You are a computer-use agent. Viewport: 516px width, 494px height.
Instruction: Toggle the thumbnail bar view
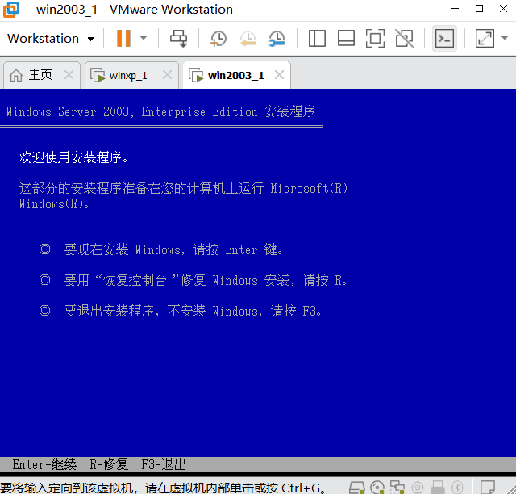(346, 38)
